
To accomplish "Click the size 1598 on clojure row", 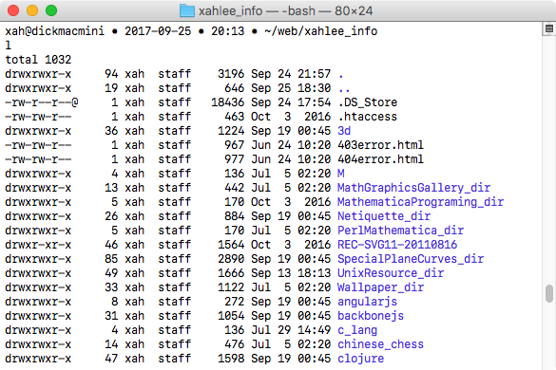I will pos(231,359).
